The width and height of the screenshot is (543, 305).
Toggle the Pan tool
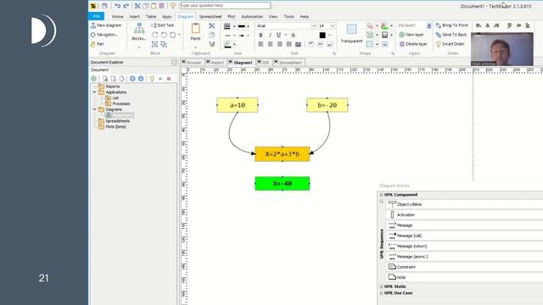pos(98,44)
